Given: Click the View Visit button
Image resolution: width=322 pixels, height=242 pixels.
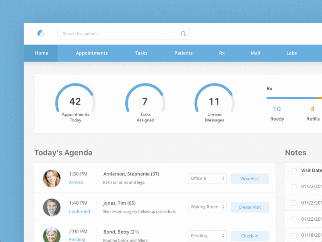Looking at the screenshot, I should point(250,178).
